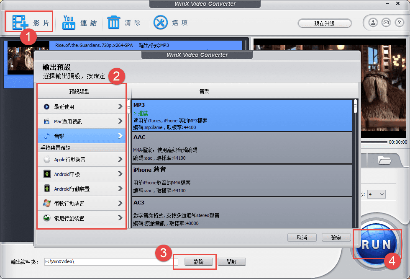410x279 pixels.
Task: Click the 索尼行動裝置 logo icon
Action: tap(47, 218)
